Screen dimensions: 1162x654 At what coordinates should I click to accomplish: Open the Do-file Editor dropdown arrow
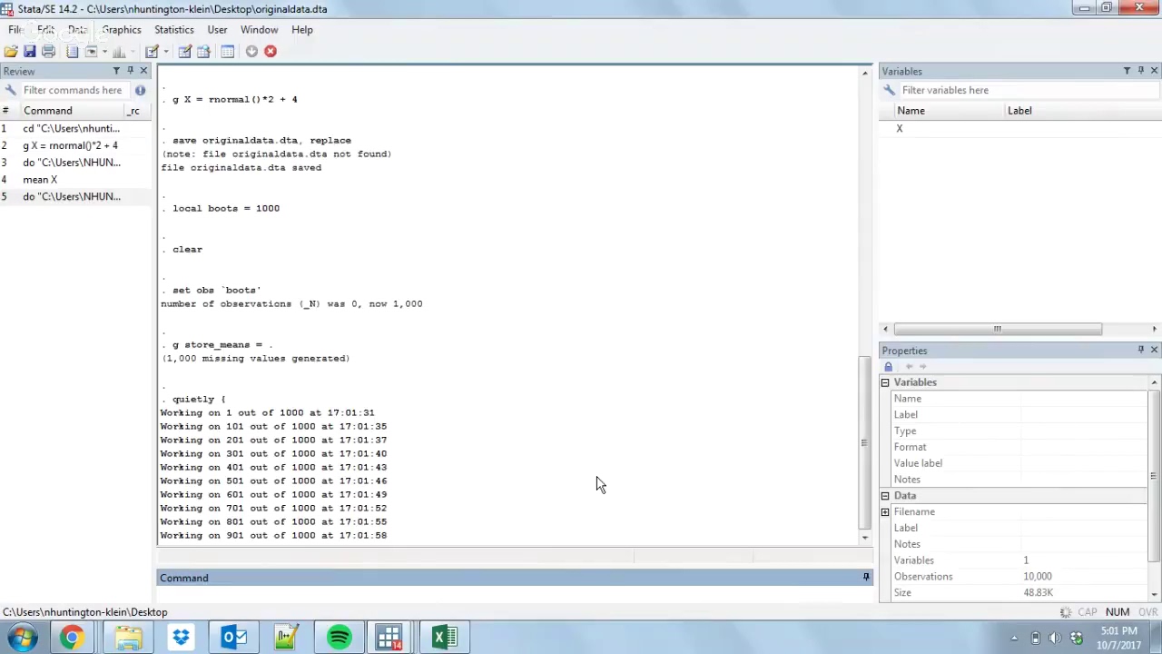coord(166,52)
